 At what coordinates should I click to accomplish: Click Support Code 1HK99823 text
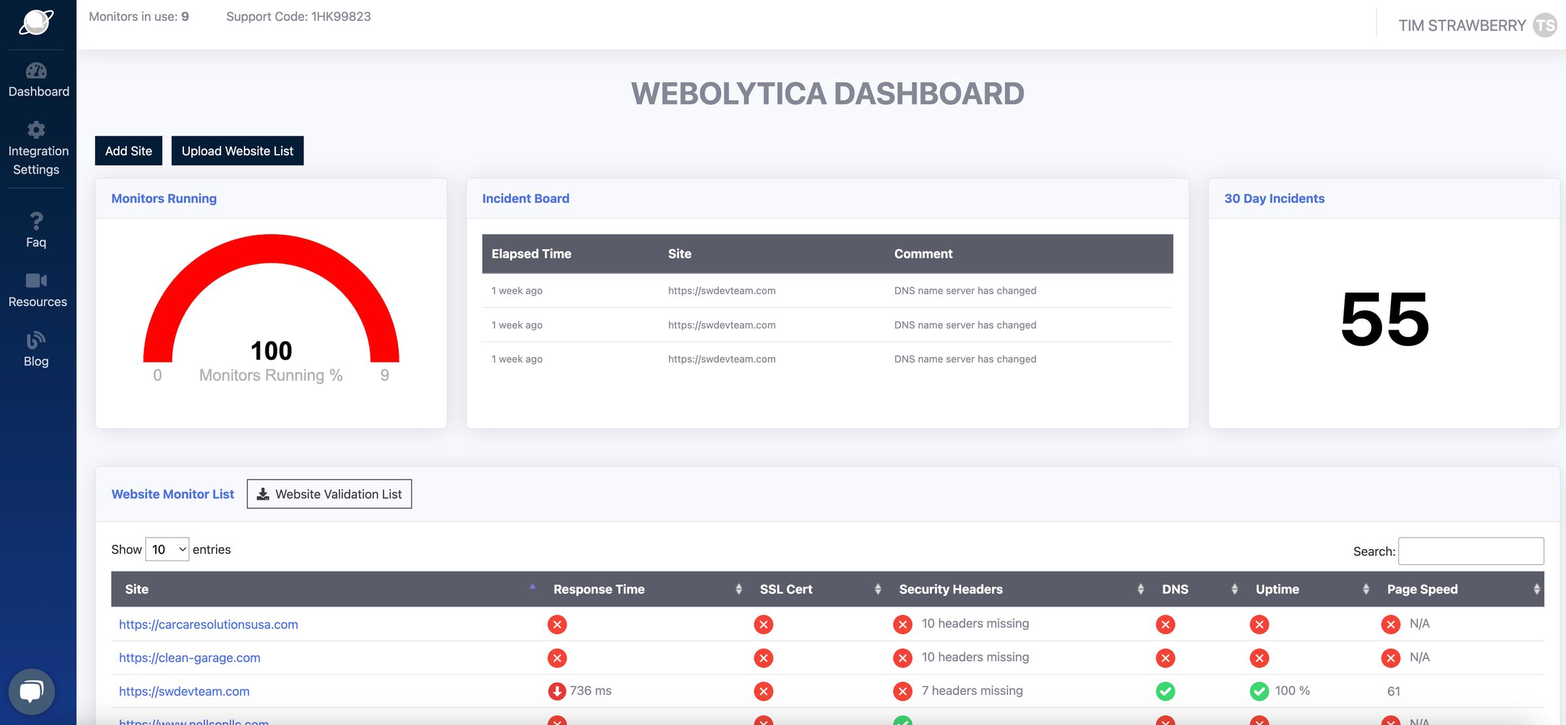click(x=298, y=16)
